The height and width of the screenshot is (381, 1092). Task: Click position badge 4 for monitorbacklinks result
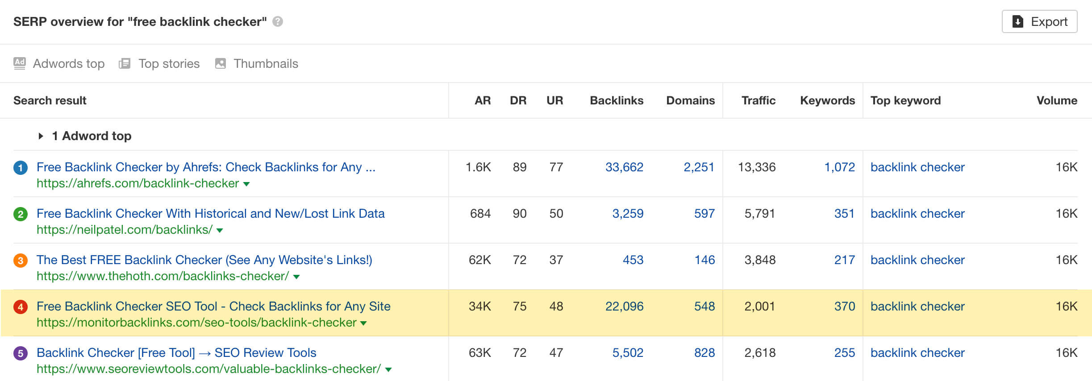[x=21, y=307]
